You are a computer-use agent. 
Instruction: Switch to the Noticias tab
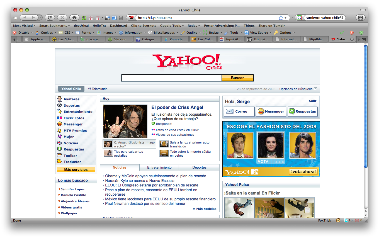[x=120, y=167]
